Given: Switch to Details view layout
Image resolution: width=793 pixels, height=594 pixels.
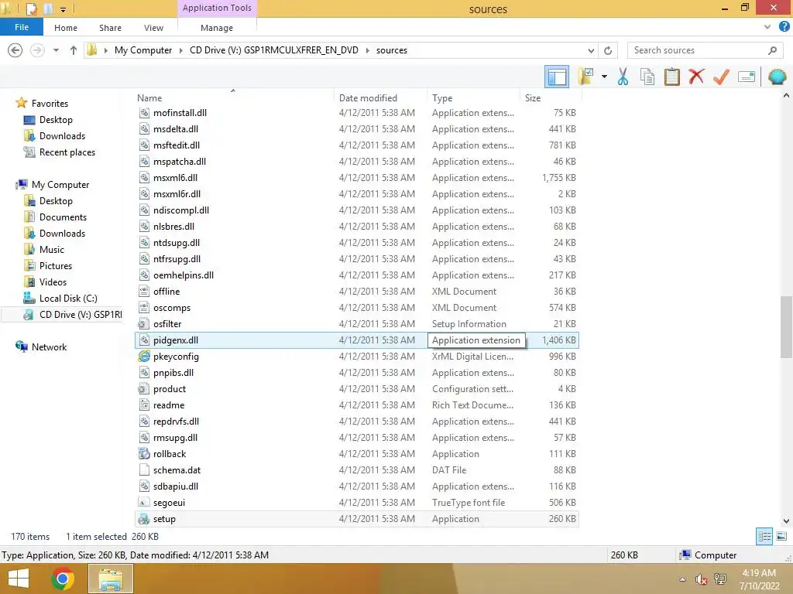Looking at the screenshot, I should 764,537.
